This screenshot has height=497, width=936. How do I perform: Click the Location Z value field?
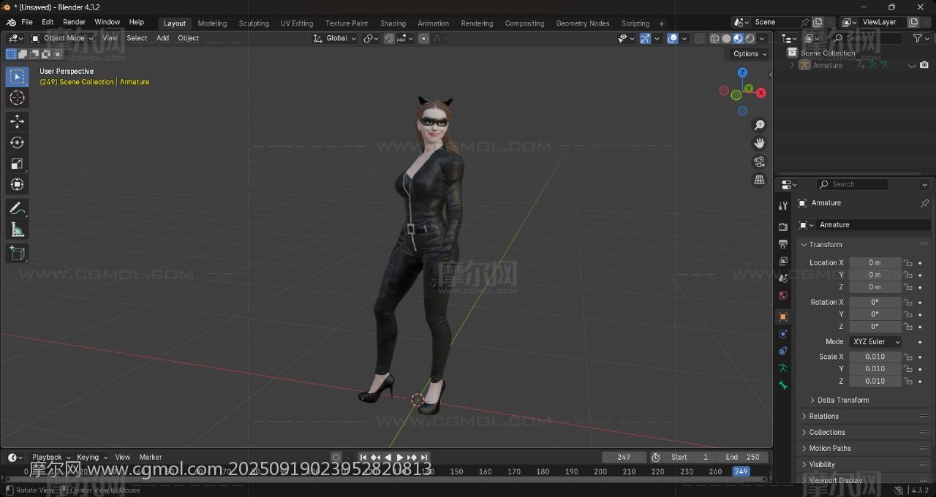(875, 287)
